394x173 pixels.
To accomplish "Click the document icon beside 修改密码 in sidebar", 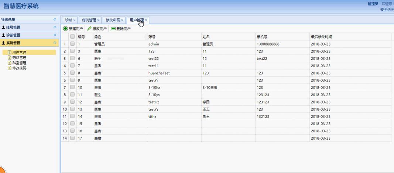I will coord(10,68).
